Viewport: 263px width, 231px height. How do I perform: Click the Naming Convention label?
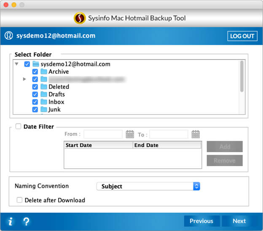tap(42, 186)
